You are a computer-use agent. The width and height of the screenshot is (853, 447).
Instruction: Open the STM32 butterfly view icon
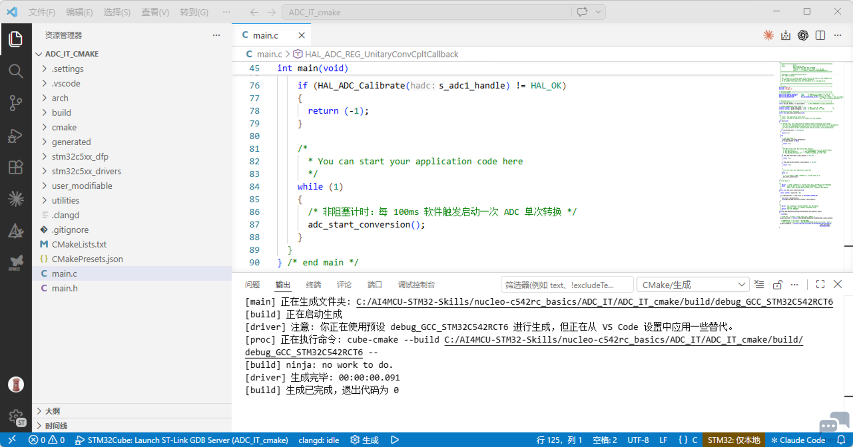[16, 262]
